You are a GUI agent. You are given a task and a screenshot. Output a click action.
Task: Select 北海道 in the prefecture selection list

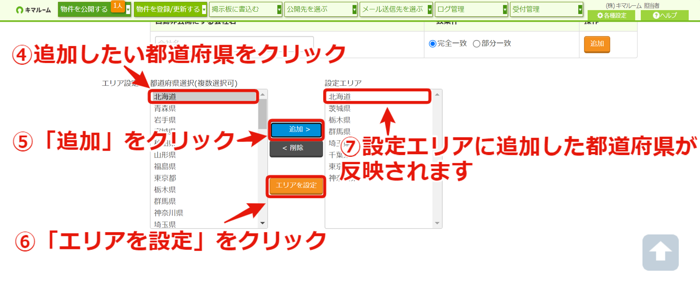point(205,97)
